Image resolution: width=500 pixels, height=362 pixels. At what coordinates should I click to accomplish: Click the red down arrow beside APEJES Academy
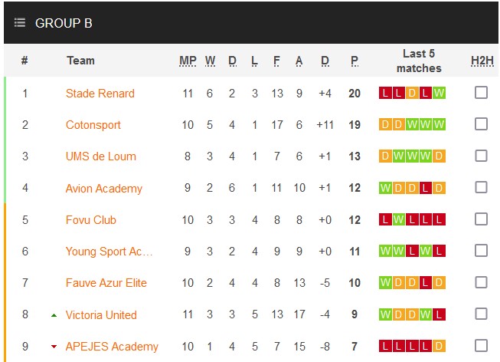(54, 347)
